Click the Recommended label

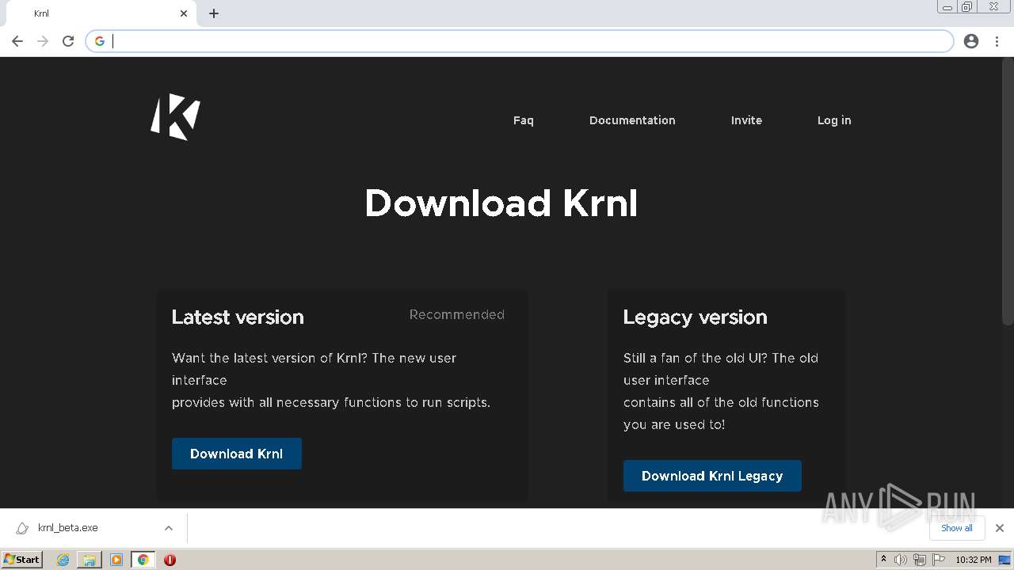(457, 315)
